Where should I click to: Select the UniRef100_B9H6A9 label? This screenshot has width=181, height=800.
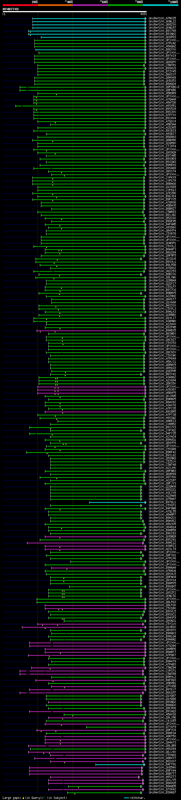pyautogui.click(x=162, y=568)
